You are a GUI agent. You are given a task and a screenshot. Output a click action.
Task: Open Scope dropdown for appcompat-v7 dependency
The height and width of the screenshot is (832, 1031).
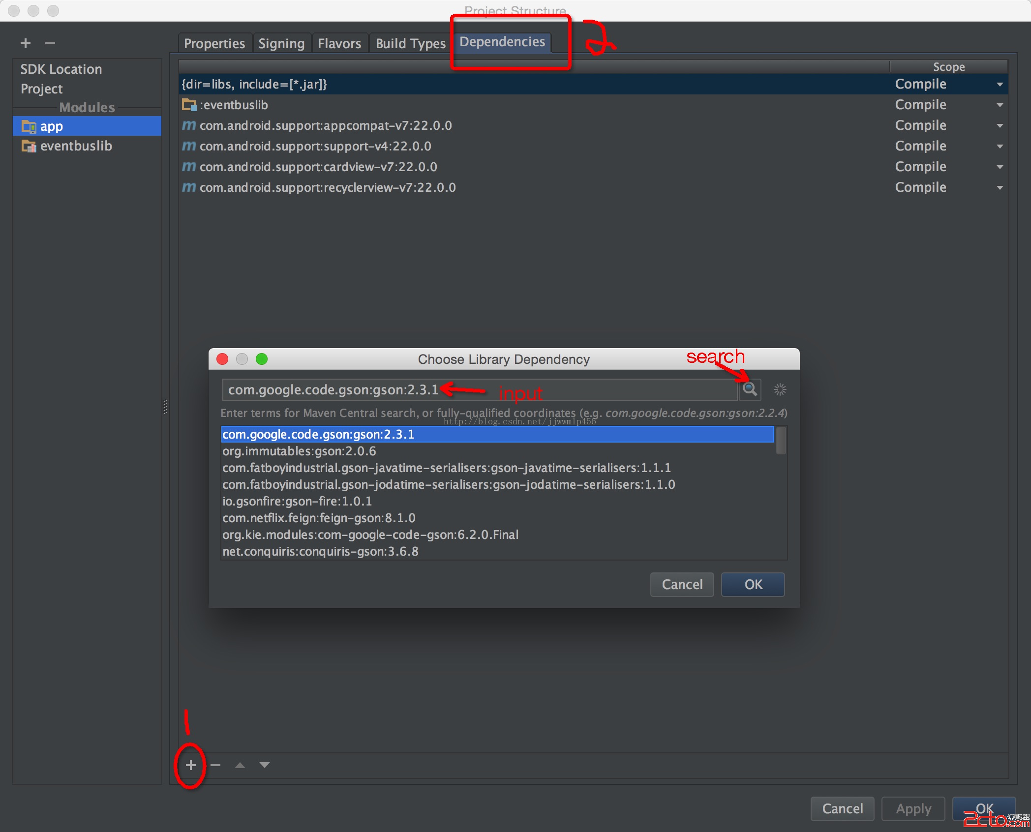pyautogui.click(x=1000, y=126)
